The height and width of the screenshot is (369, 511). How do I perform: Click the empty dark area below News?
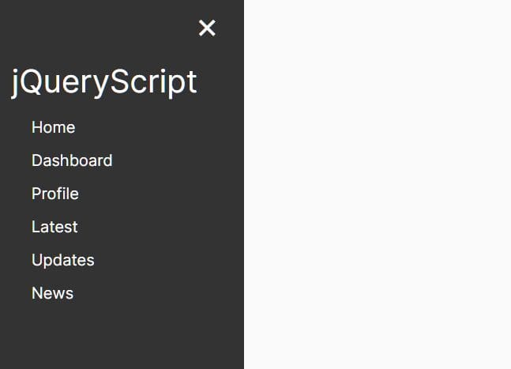click(x=122, y=336)
